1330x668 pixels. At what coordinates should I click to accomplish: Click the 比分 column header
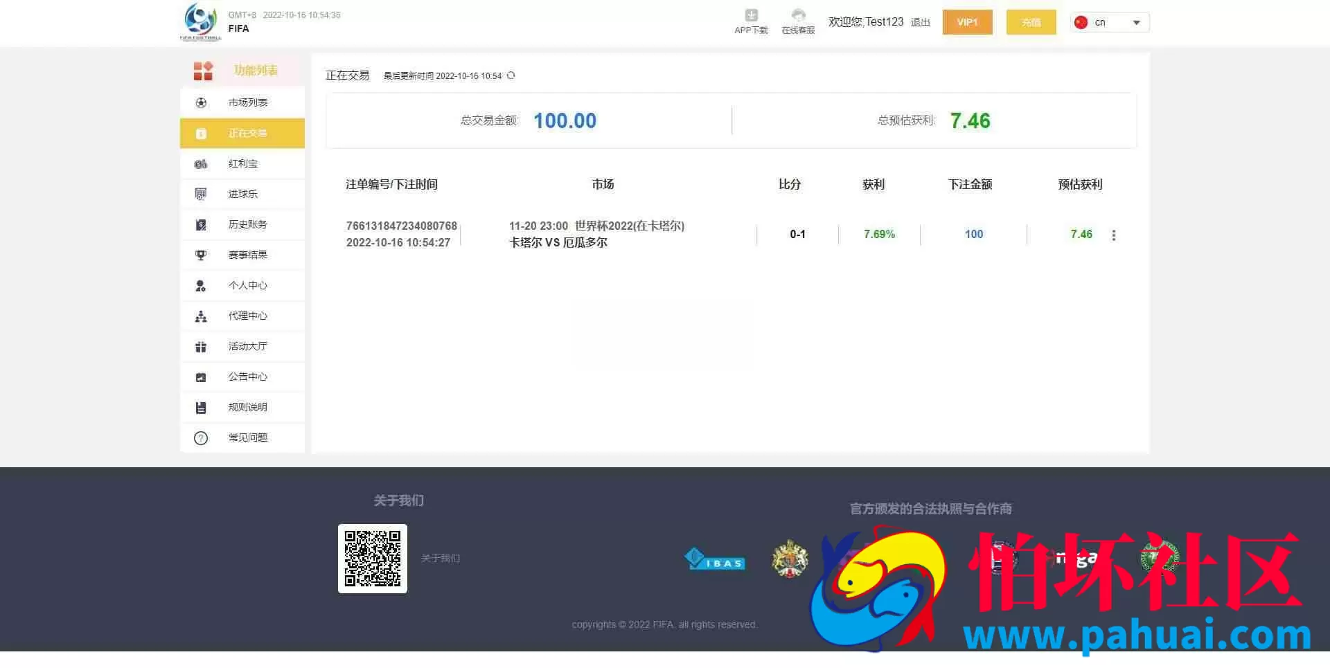point(790,184)
